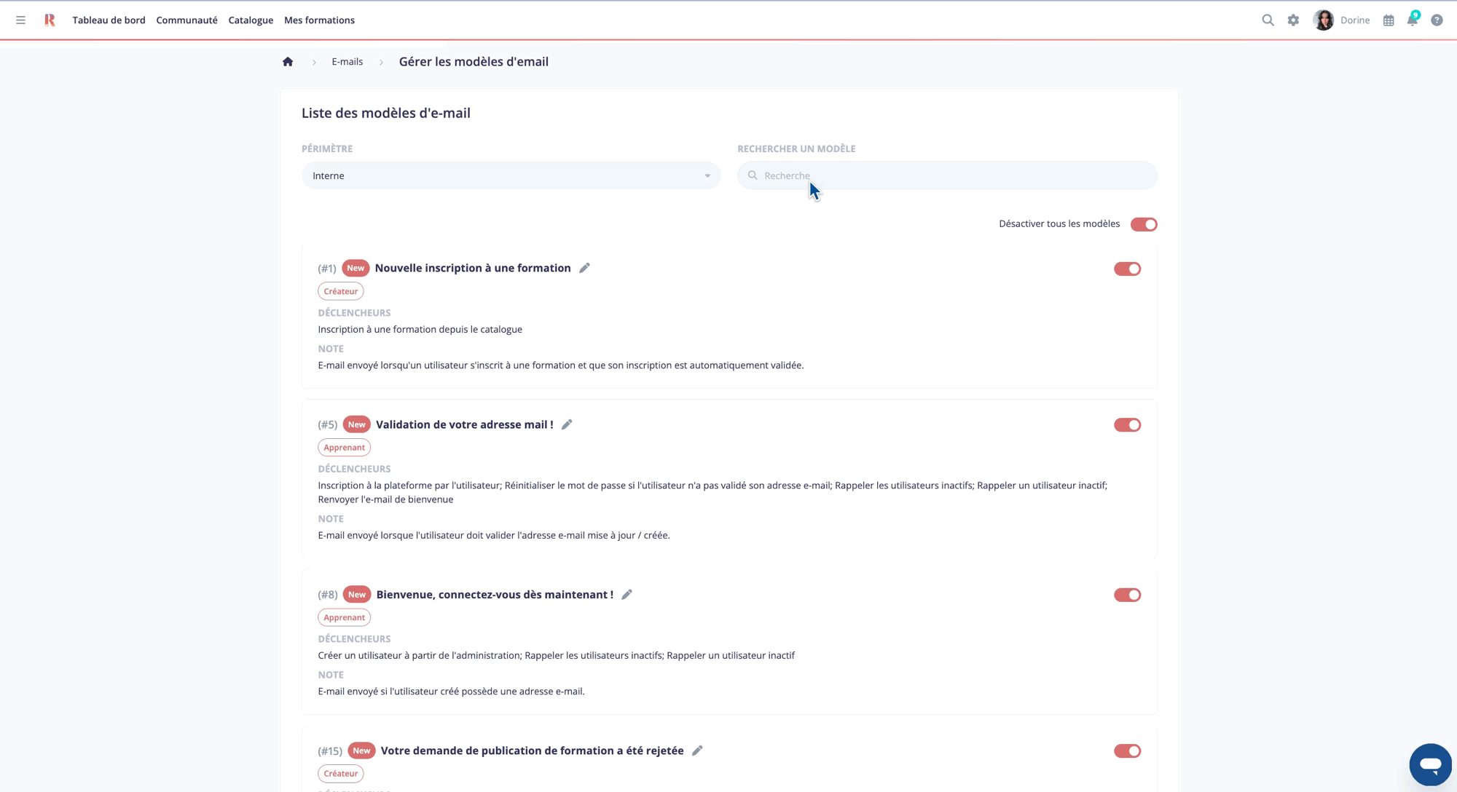
Task: Open the calendar grid icon
Action: pos(1389,20)
